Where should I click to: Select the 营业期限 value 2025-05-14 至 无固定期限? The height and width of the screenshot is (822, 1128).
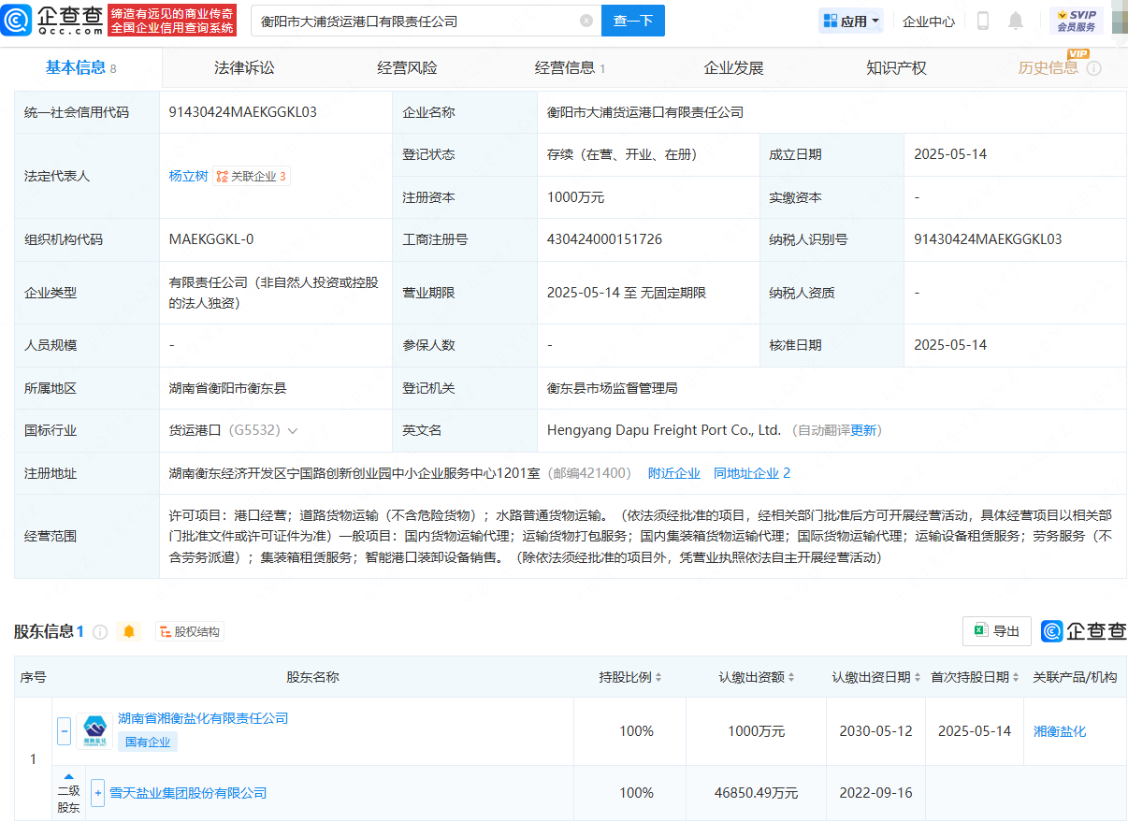[627, 293]
